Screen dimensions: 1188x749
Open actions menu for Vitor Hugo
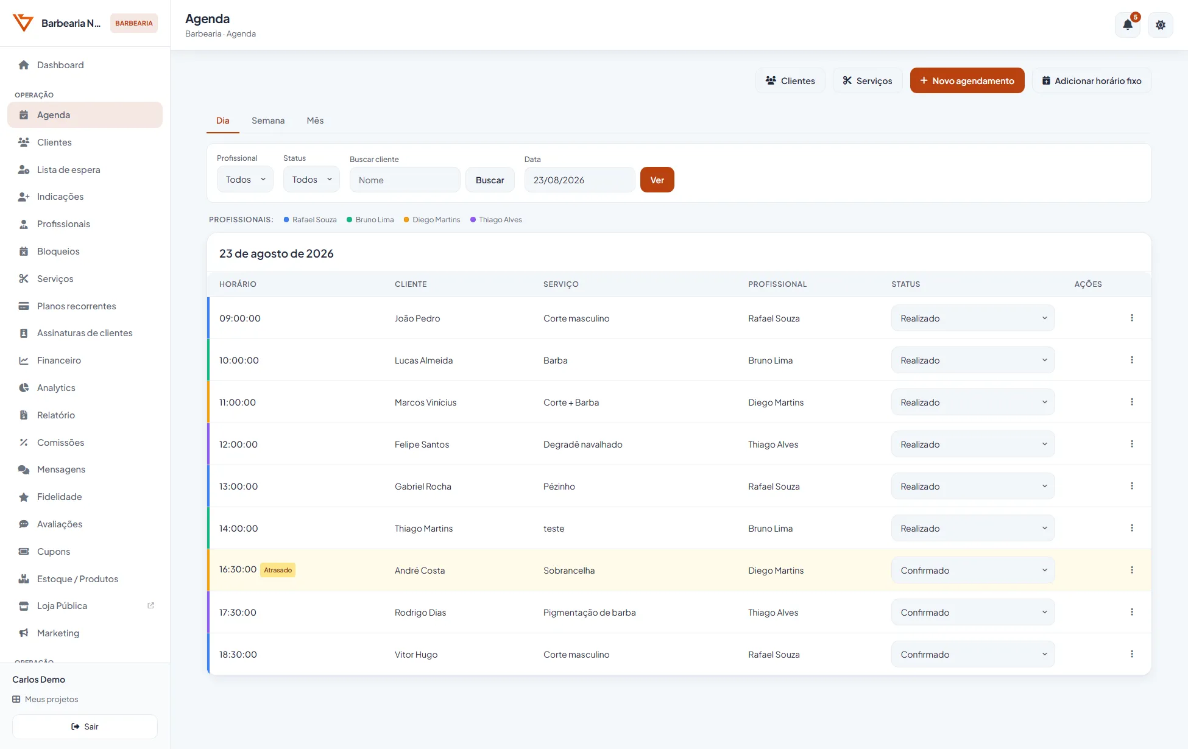tap(1132, 654)
